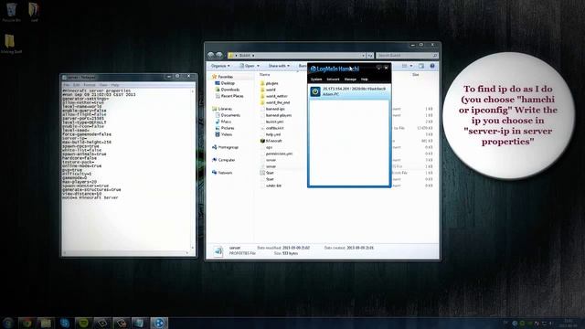Open the Share with dropdown

point(279,66)
